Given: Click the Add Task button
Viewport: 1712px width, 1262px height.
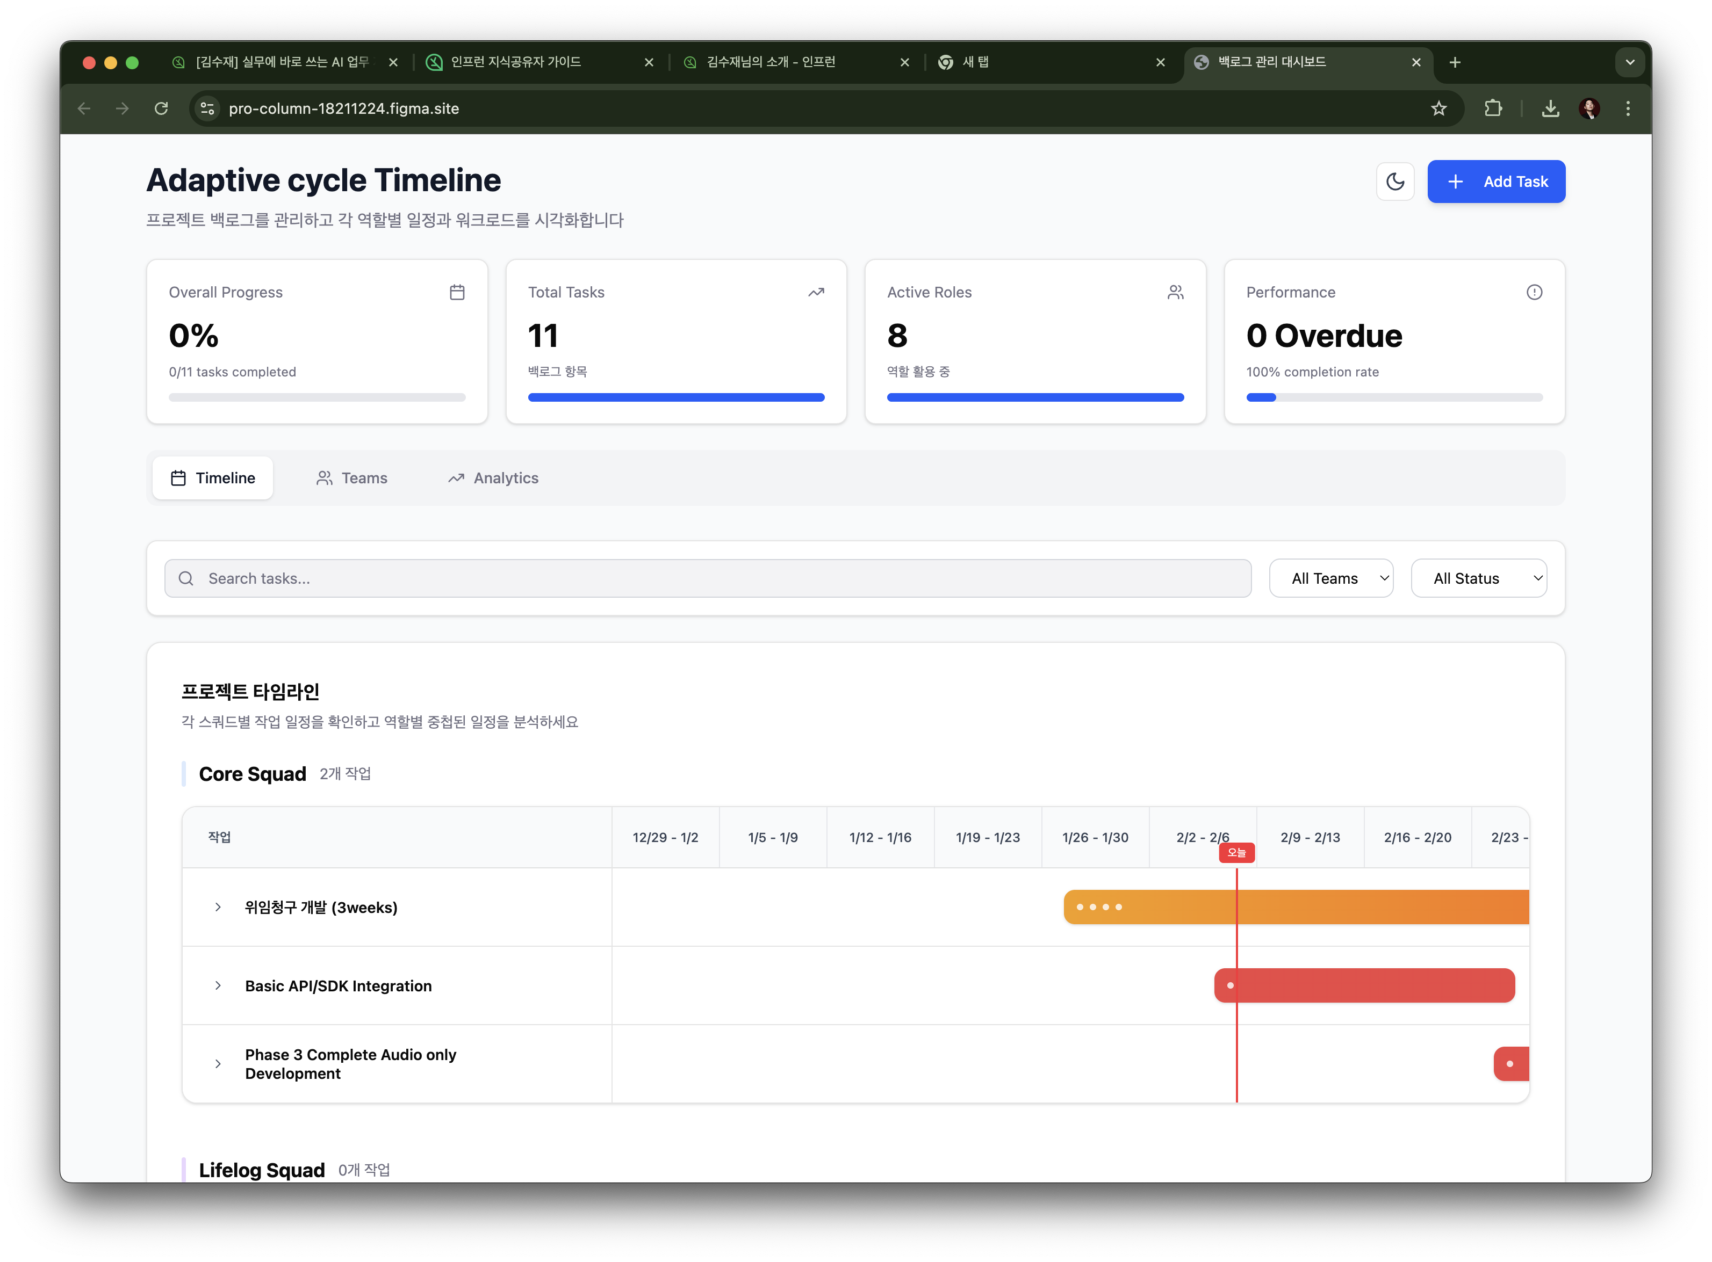Looking at the screenshot, I should coord(1495,181).
